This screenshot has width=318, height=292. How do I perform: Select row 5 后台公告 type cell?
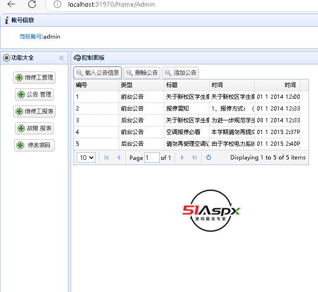point(141,144)
